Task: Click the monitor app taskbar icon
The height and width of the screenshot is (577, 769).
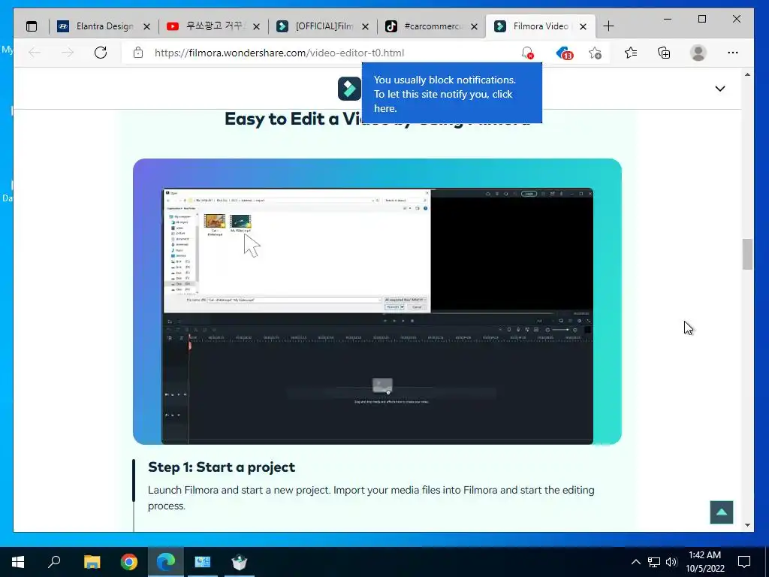Action: tap(203, 562)
